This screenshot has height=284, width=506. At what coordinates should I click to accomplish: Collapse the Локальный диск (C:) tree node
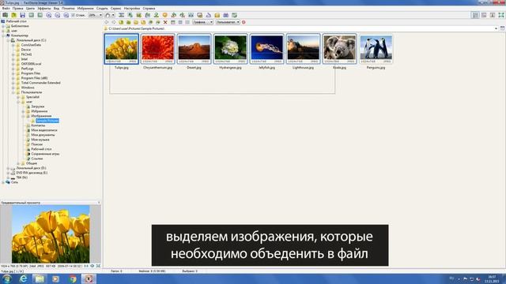[8, 40]
